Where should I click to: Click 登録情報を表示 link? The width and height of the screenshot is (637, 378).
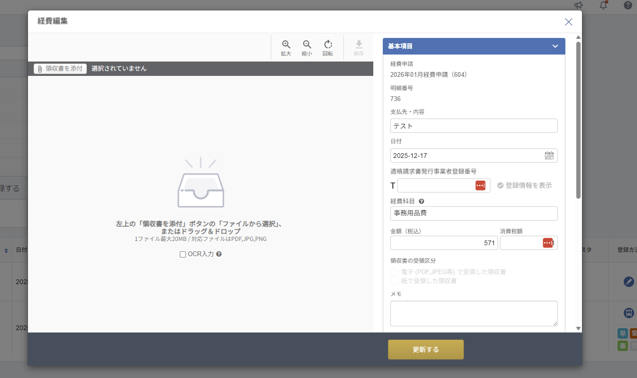[524, 185]
